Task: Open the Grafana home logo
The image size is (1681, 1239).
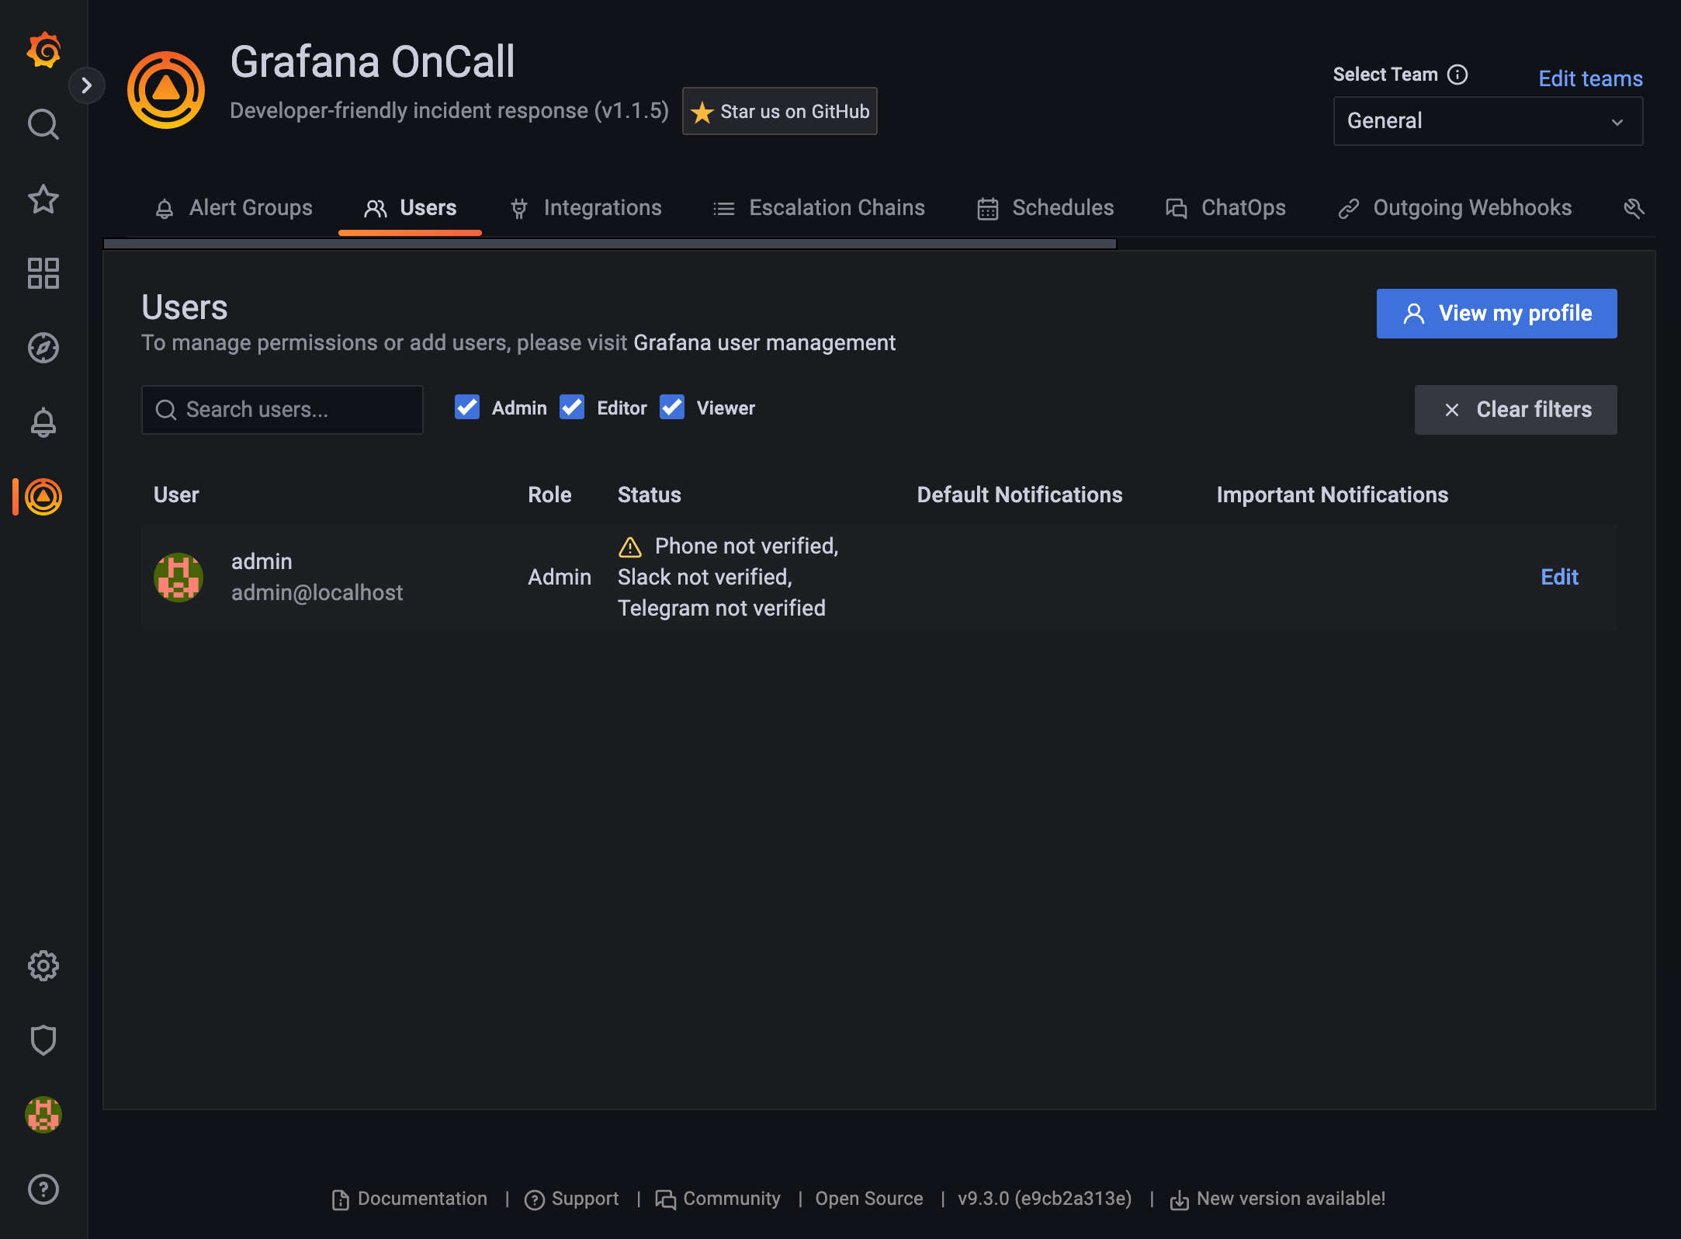Action: pyautogui.click(x=43, y=51)
